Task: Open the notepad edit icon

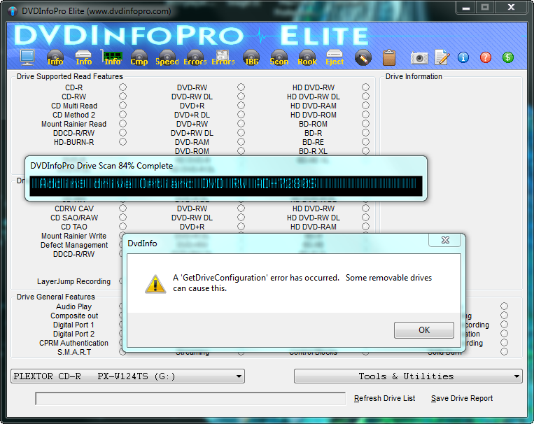Action: point(442,57)
